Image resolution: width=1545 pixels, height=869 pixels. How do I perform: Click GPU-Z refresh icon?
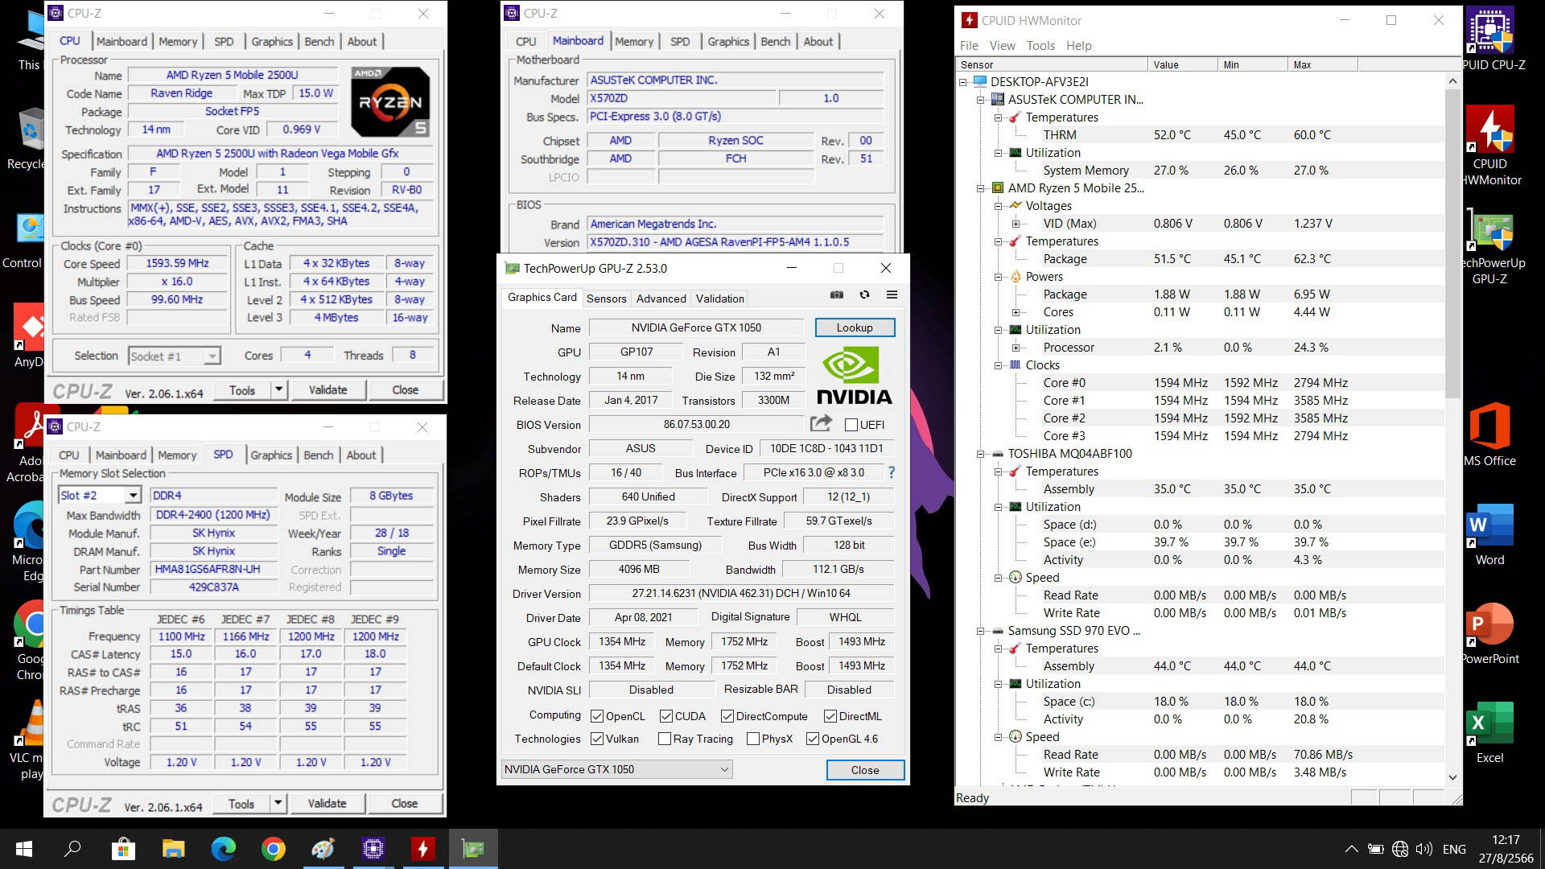(x=864, y=294)
